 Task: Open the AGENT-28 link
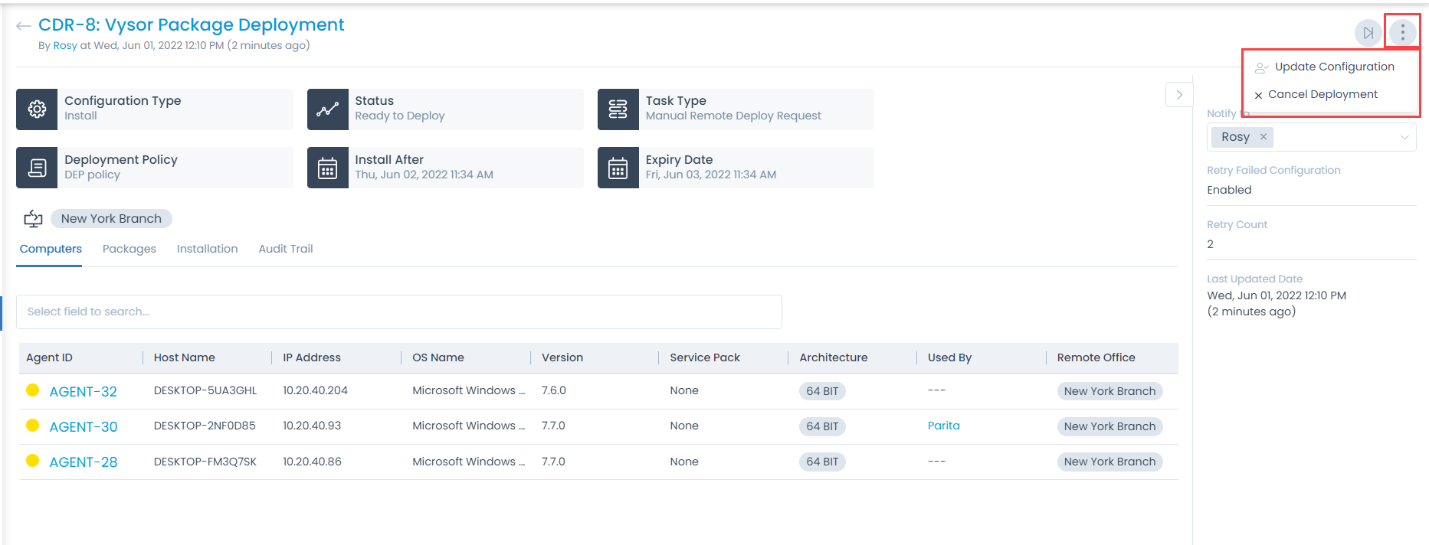(84, 462)
